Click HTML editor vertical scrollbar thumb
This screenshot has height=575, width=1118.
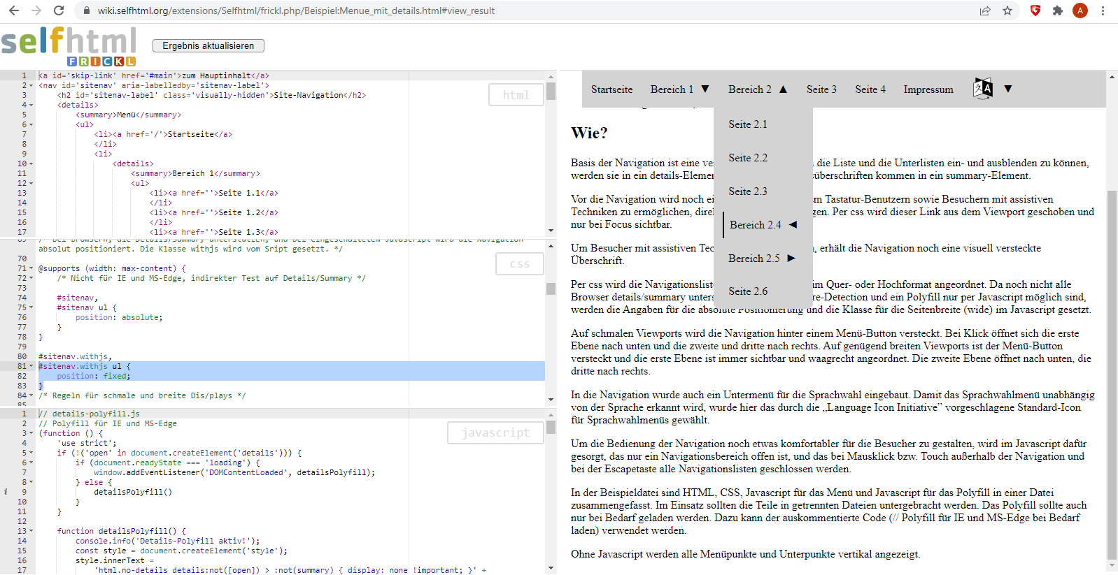click(551, 91)
